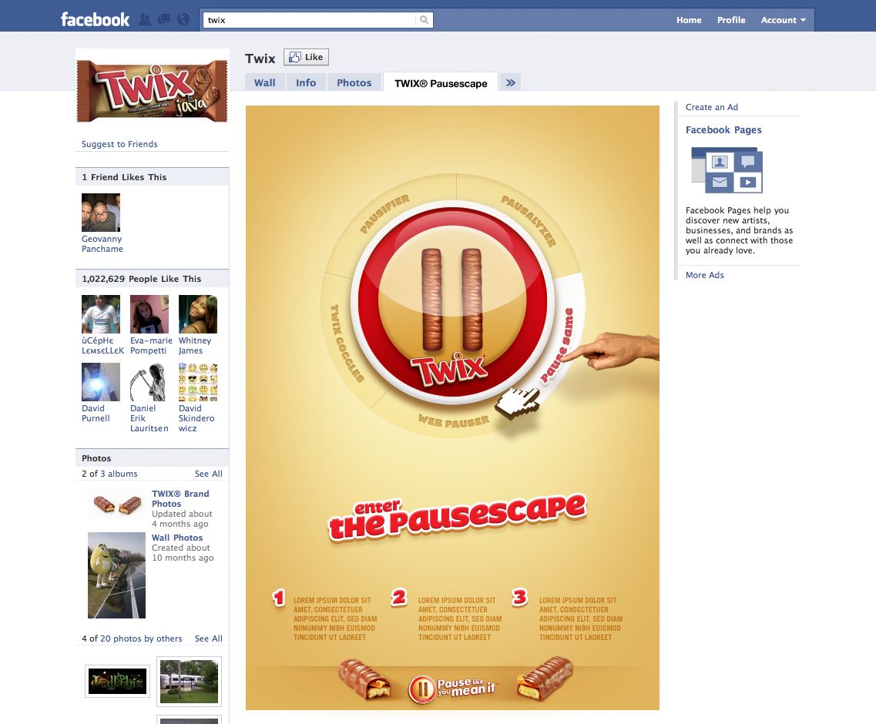This screenshot has width=876, height=724.
Task: Open Daniel Erik Lauritsen's photo
Action: coord(149,382)
